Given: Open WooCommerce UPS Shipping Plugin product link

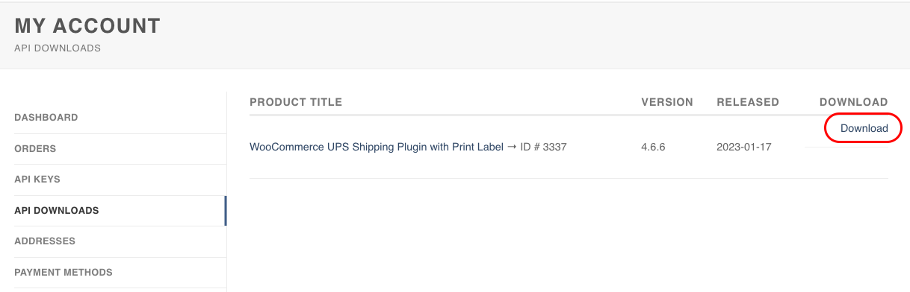Looking at the screenshot, I should 377,147.
